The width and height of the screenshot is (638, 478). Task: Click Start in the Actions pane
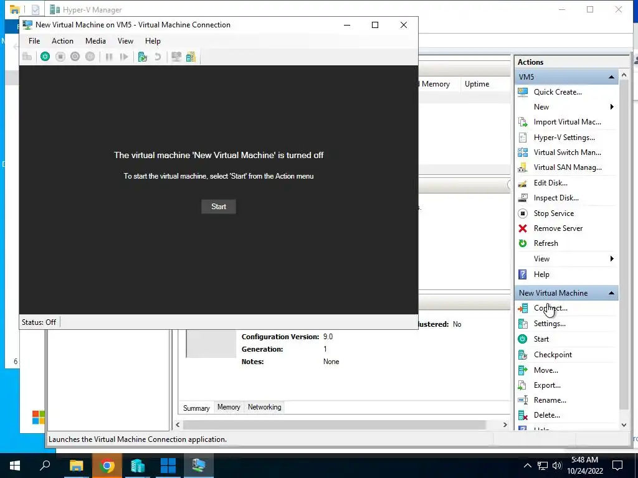[x=541, y=339]
